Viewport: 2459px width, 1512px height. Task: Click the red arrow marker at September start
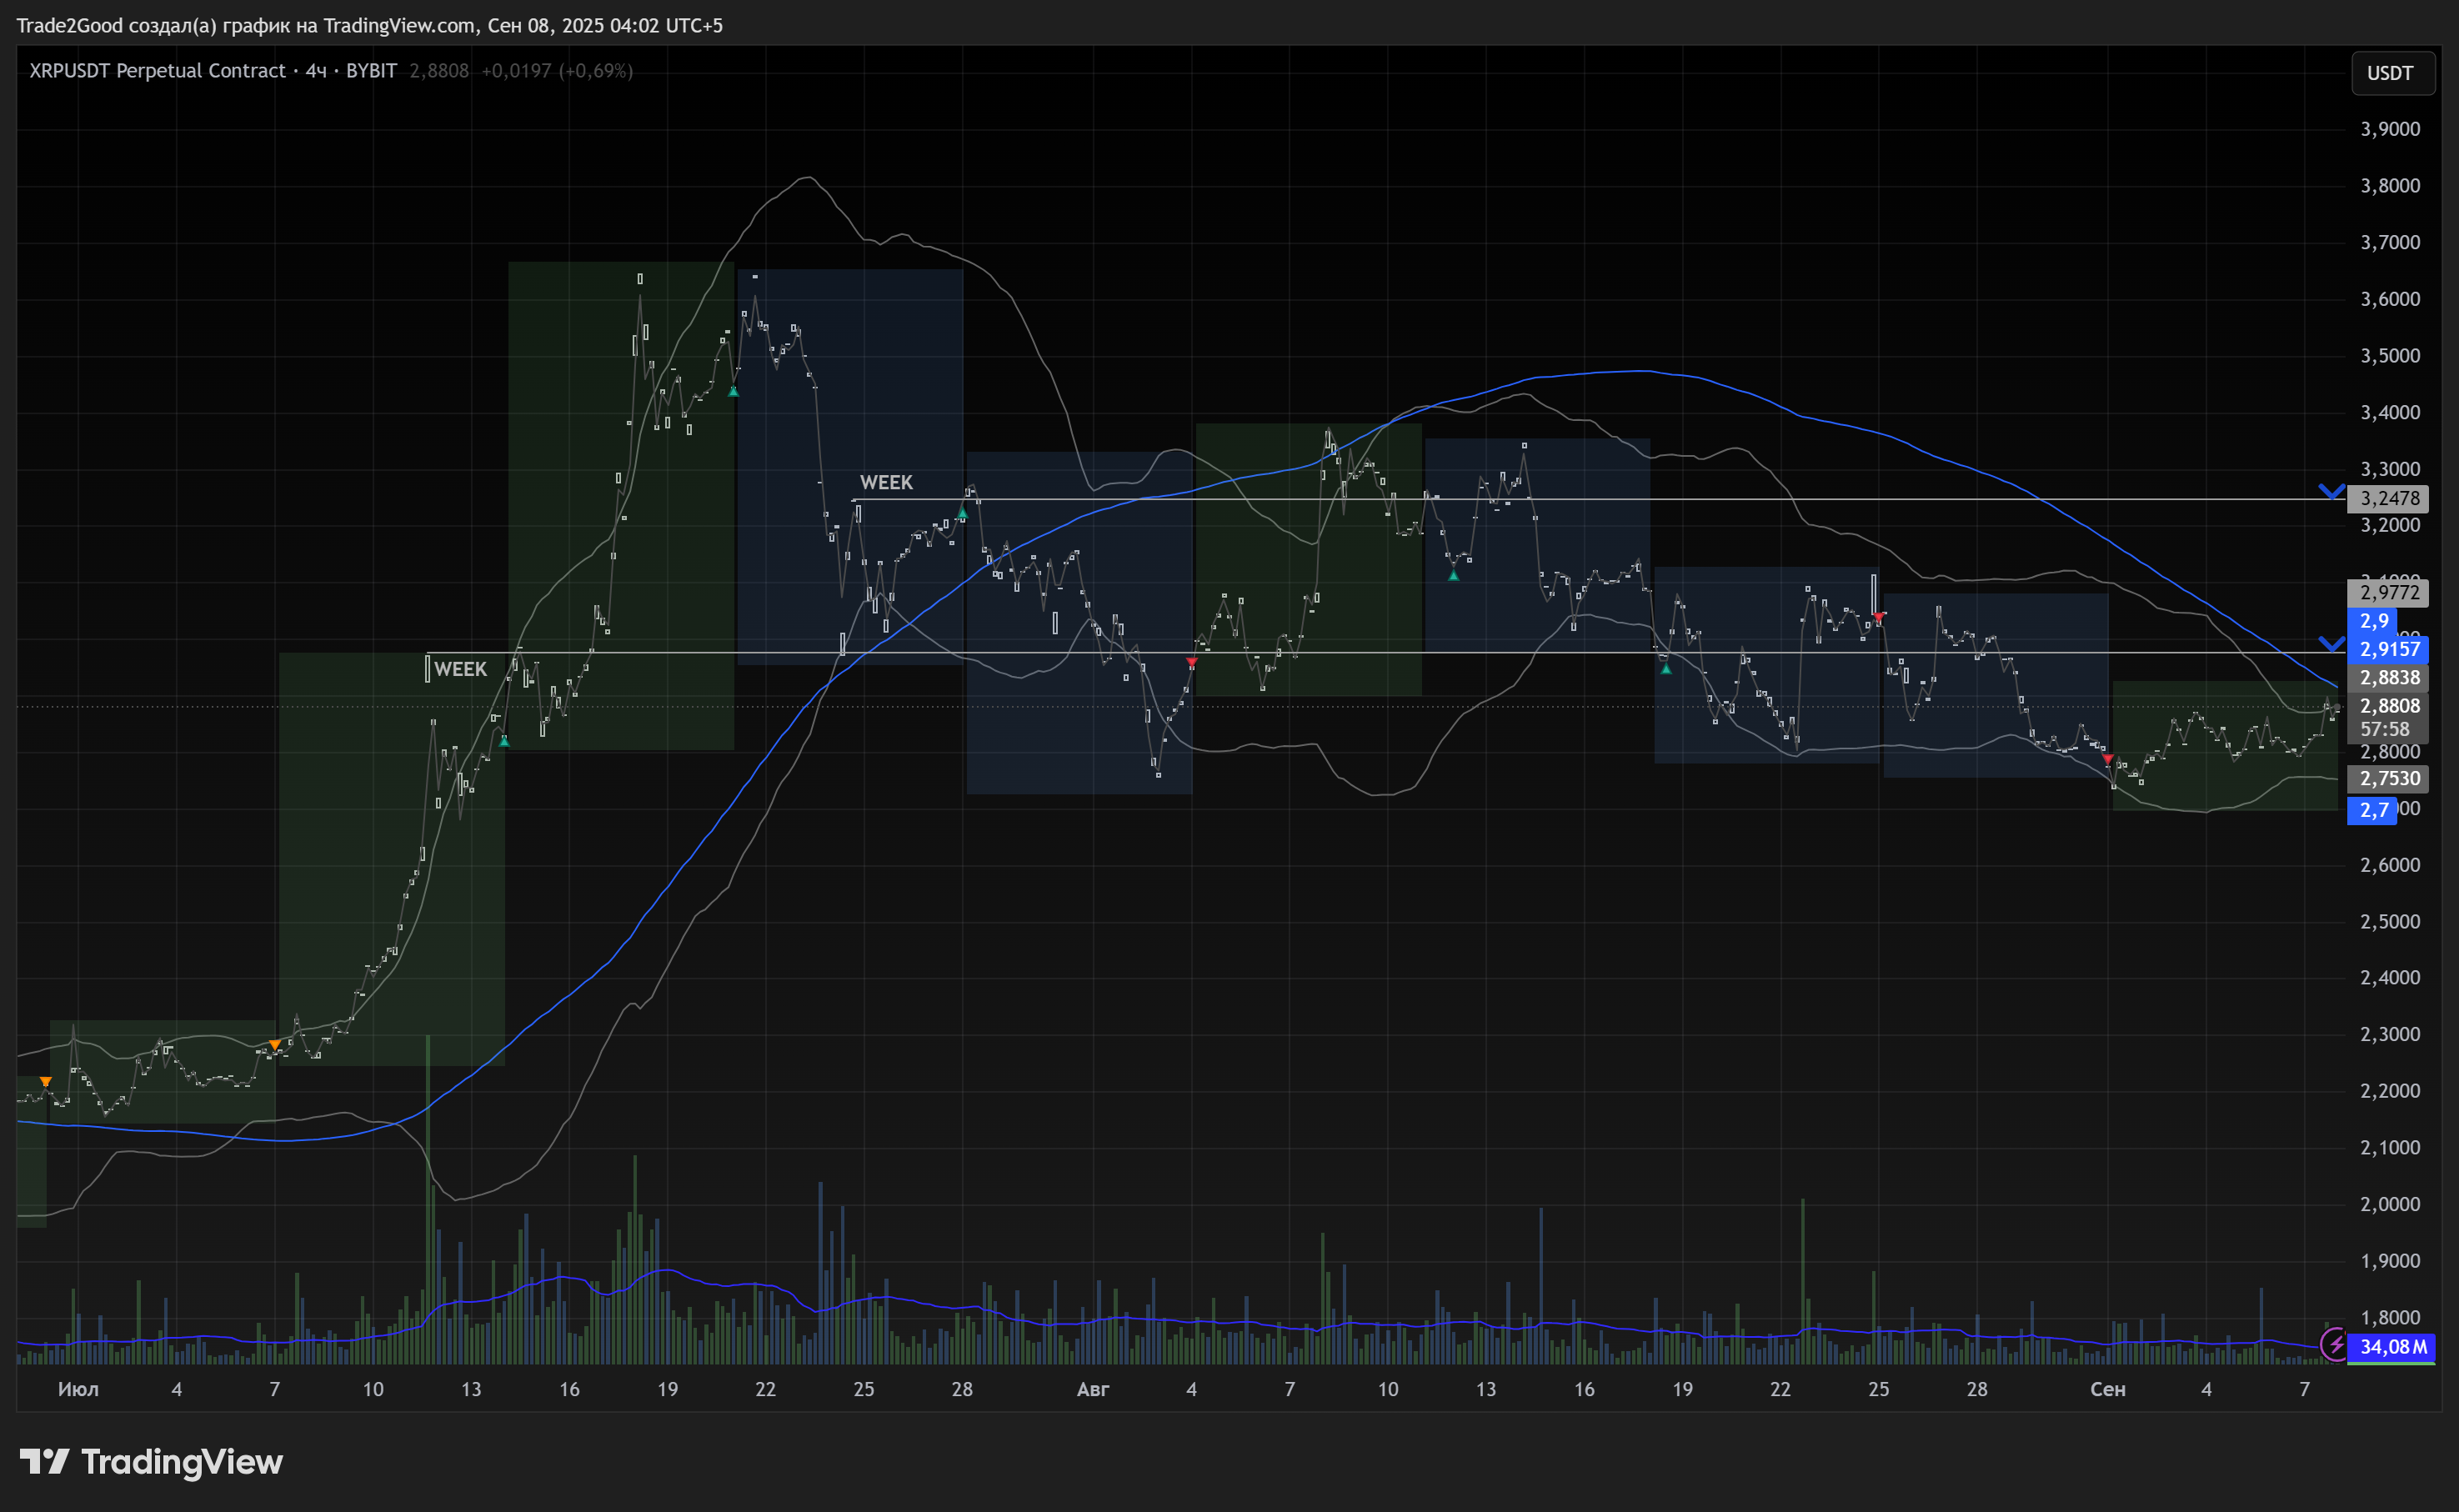click(x=2108, y=759)
